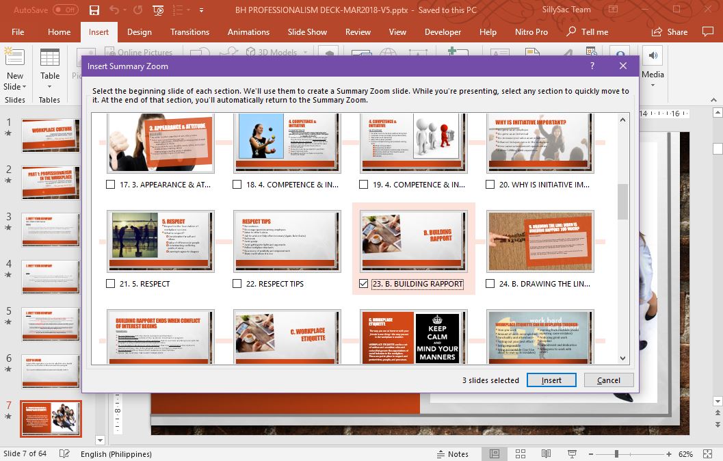
Task: Open the Table dropdown in ribbon
Action: pos(49,88)
